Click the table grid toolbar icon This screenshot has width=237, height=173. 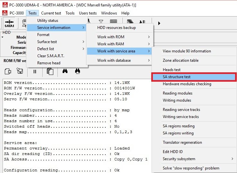pos(113,21)
